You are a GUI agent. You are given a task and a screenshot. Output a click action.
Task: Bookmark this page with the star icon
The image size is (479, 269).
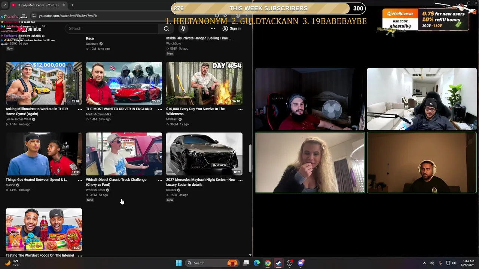[225, 16]
